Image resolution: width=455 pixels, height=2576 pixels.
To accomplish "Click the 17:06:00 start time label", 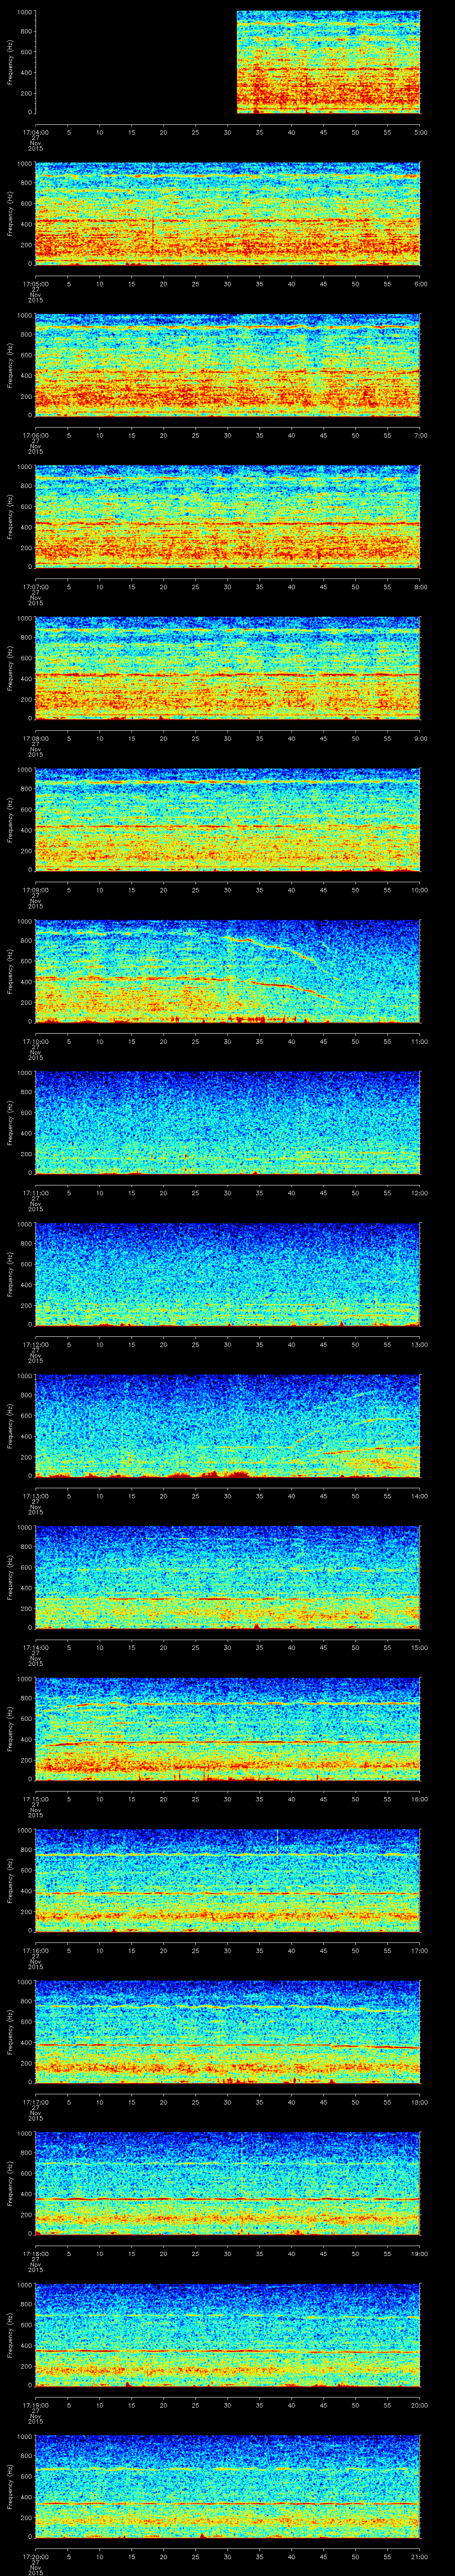I will pos(36,434).
